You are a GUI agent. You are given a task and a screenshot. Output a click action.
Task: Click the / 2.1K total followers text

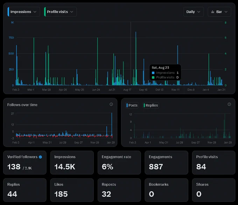[27, 168]
